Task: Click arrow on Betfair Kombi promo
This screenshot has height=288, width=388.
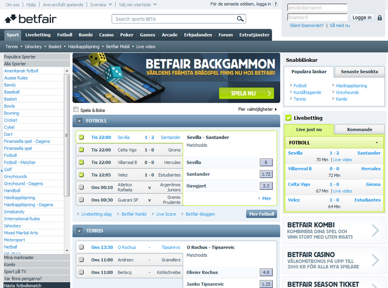Action: tap(375, 231)
